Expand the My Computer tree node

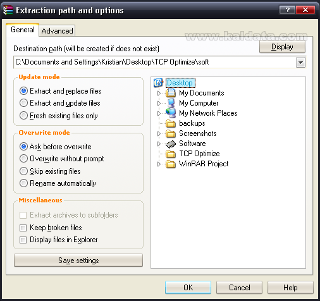(x=159, y=103)
